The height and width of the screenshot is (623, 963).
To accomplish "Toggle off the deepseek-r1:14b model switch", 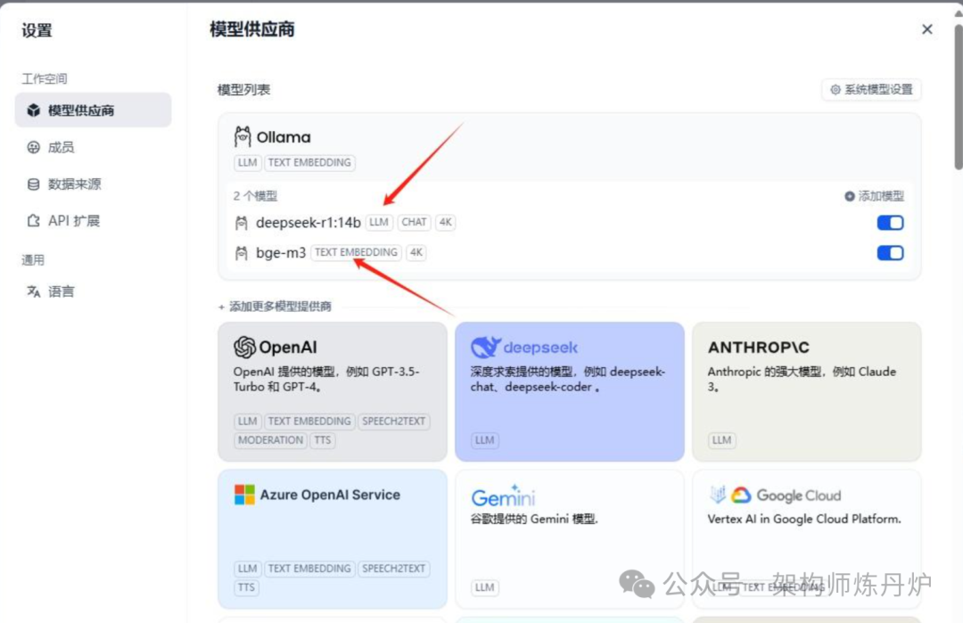I will (x=890, y=223).
